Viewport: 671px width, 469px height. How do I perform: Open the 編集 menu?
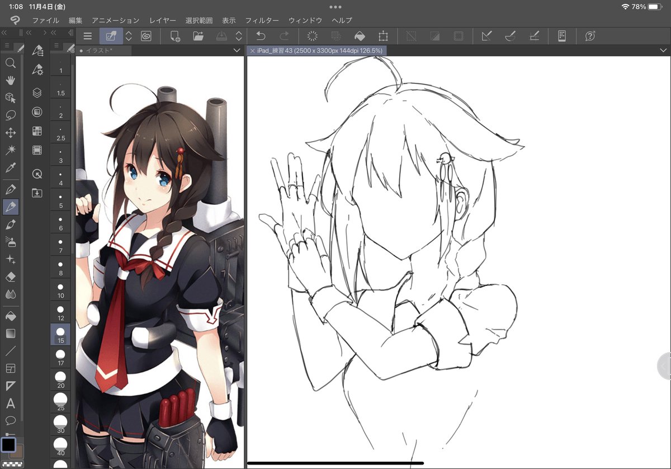tap(75, 20)
